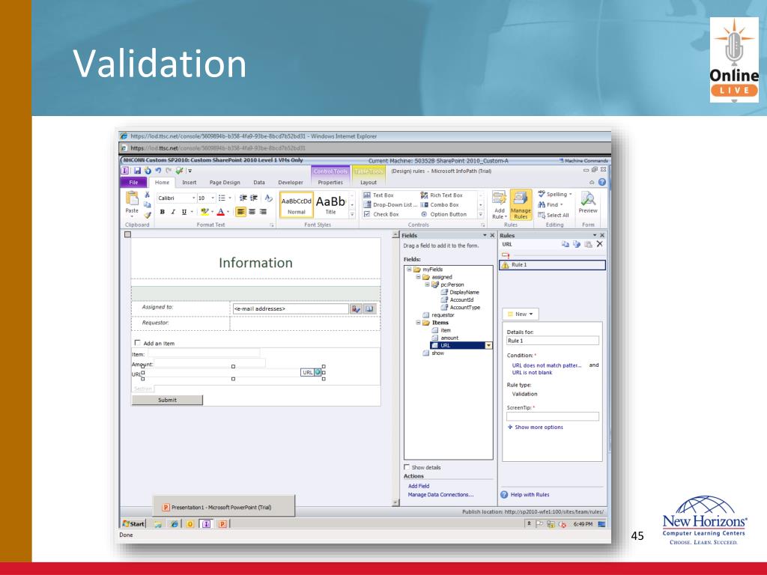This screenshot has height=575, width=767.
Task: Click the Increase Indent icon
Action: (x=254, y=198)
